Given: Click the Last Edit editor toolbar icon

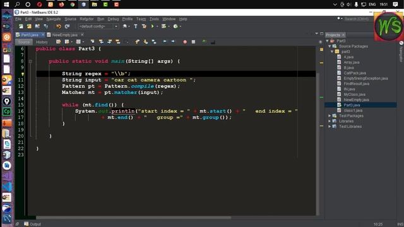Looking at the screenshot, I should (59, 42).
